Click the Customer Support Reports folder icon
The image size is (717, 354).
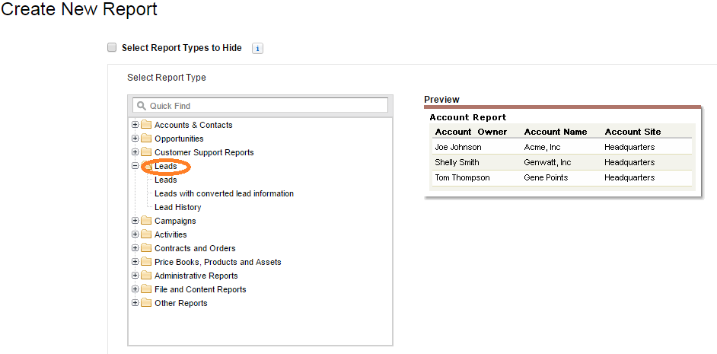pyautogui.click(x=146, y=152)
